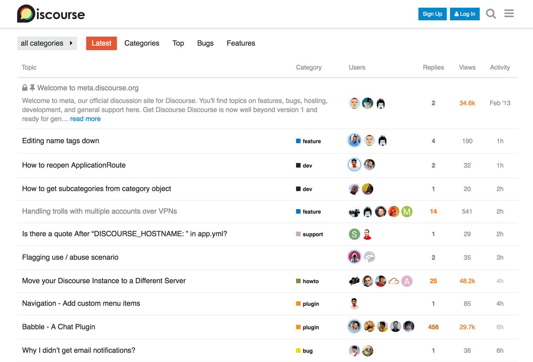Click second avatar in email notifications row
The width and height of the screenshot is (533, 362).
367,350
